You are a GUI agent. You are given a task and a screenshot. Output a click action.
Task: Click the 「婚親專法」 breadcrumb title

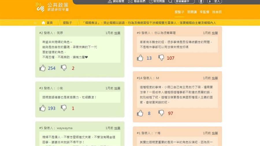click(x=149, y=23)
